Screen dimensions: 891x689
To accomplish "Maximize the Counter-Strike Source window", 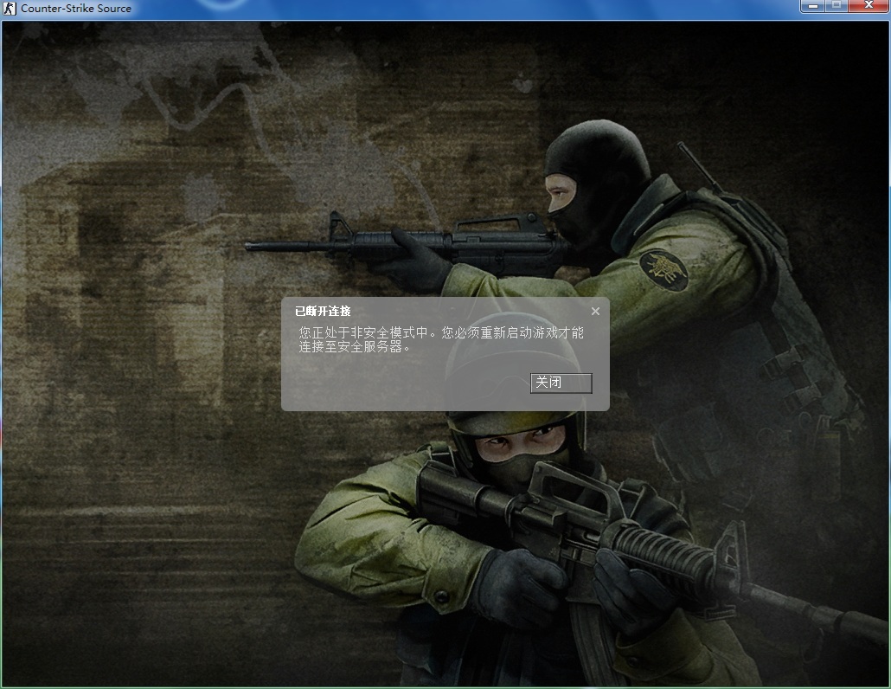I will (x=837, y=6).
